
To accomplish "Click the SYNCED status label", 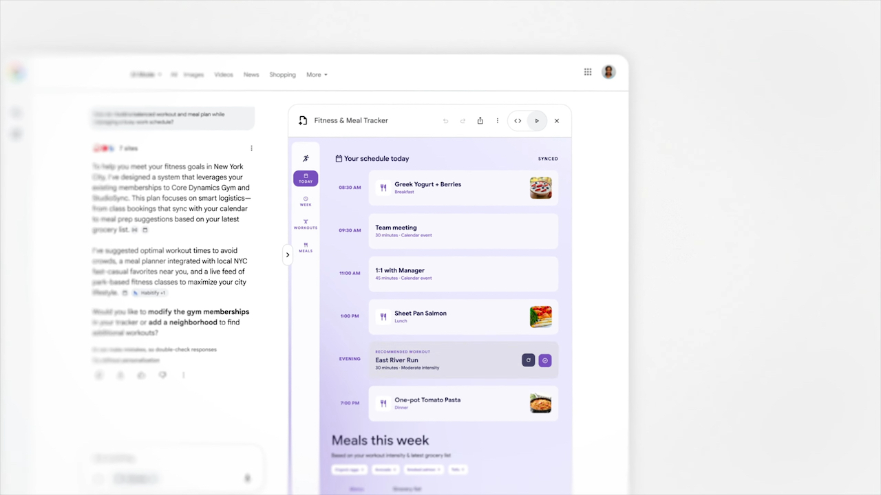I will pyautogui.click(x=548, y=159).
